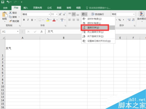Choose 向下旋转文字(D) option
Screen dimensions: 146x109
click(x=98, y=36)
